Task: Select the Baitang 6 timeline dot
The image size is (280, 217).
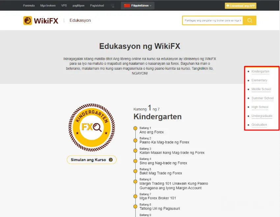Action: [x=135, y=181]
